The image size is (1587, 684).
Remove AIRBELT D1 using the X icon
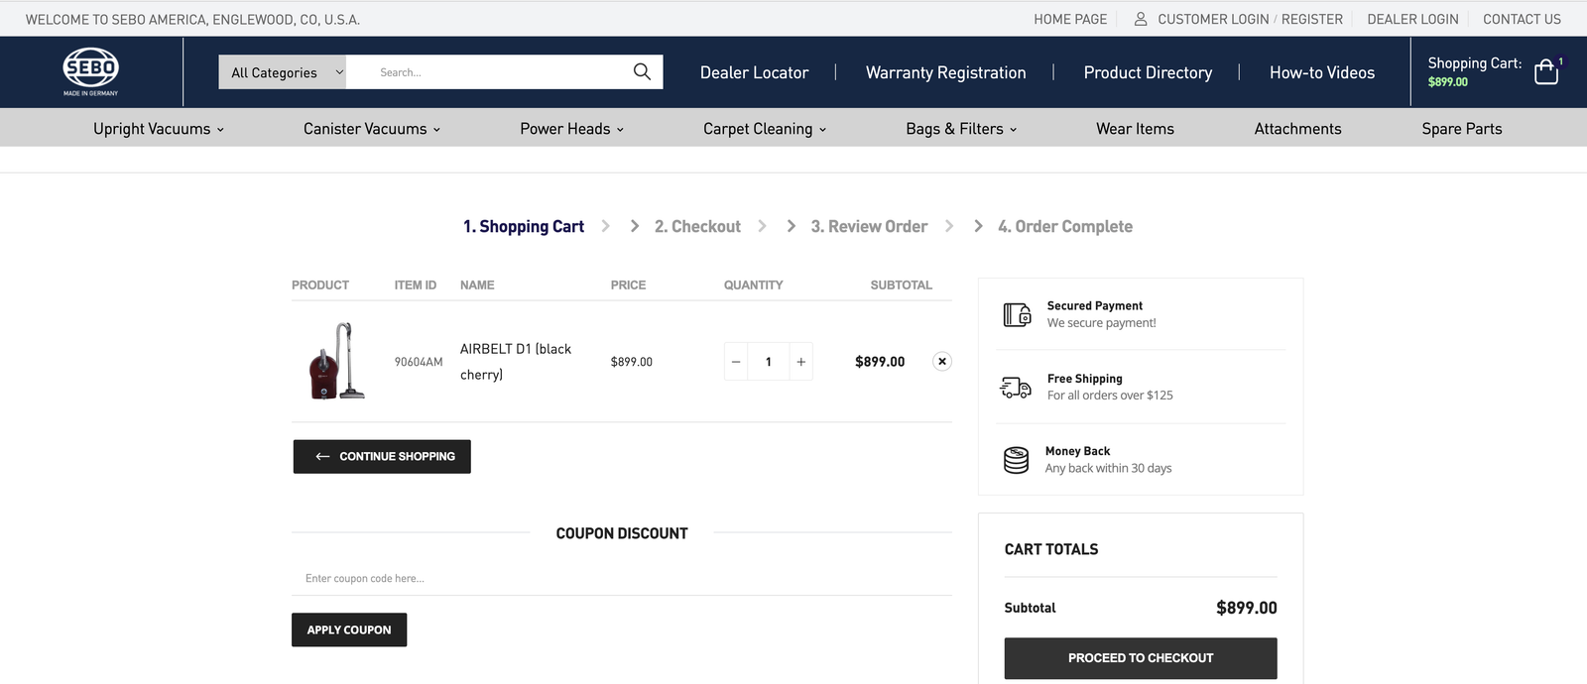pyautogui.click(x=942, y=362)
